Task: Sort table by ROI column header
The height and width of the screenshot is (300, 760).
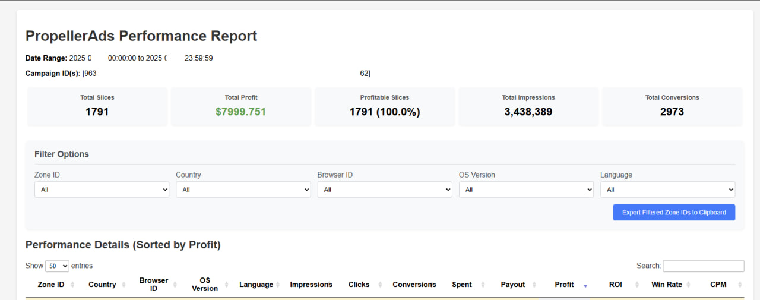Action: [616, 285]
